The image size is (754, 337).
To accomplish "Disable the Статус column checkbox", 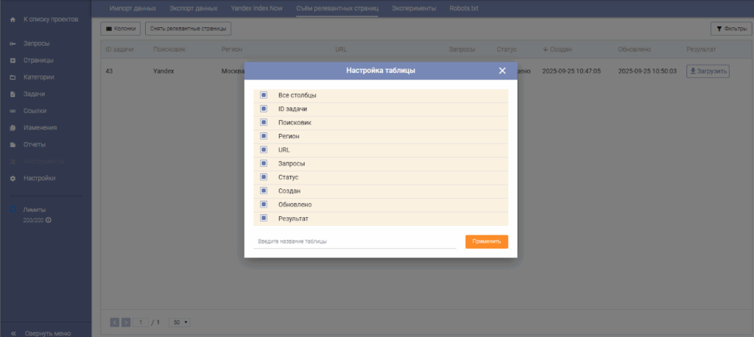I will pyautogui.click(x=264, y=177).
